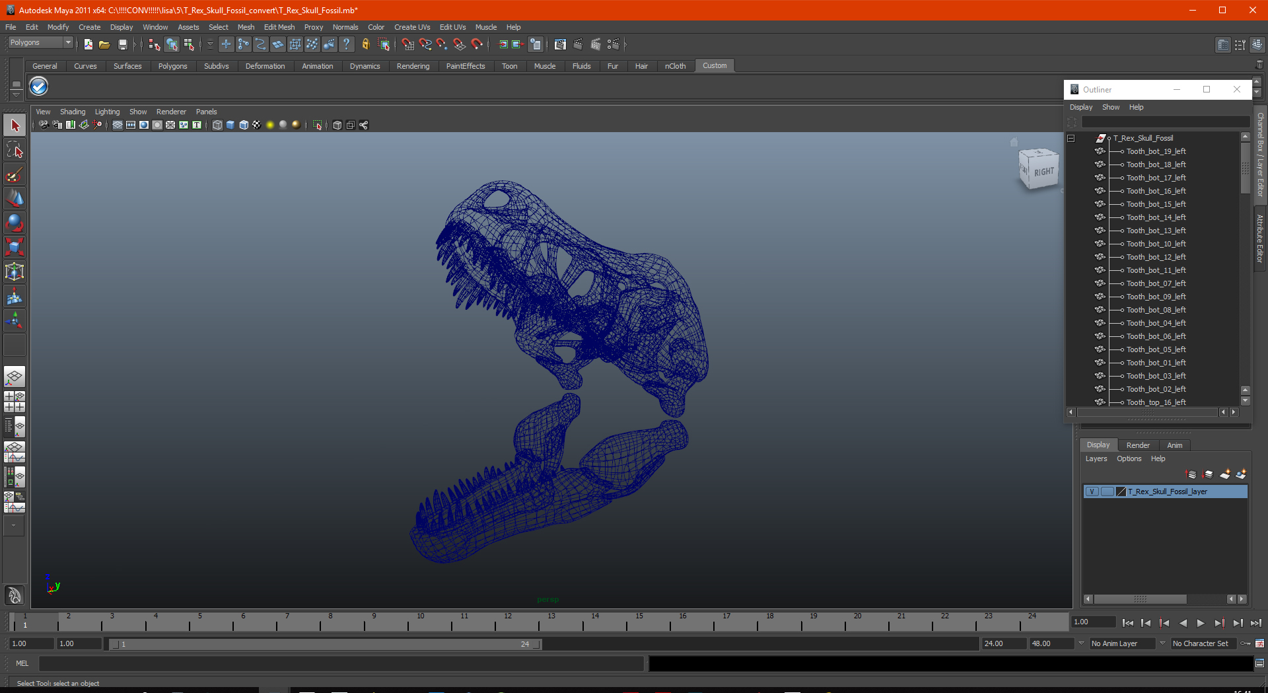Open the Polygons menu set dropdown
The height and width of the screenshot is (693, 1268).
(x=67, y=42)
